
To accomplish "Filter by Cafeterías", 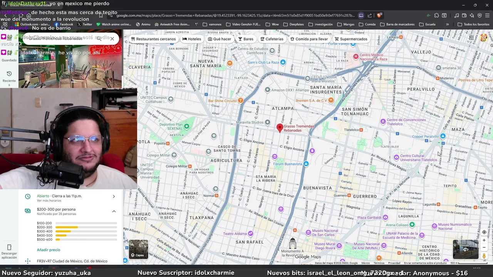I will 272,39.
